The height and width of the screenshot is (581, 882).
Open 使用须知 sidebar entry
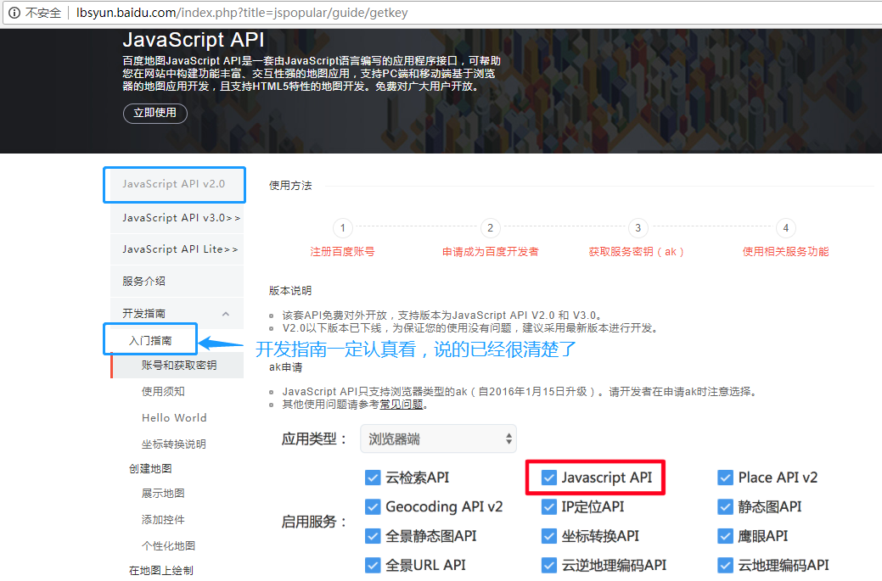[x=163, y=392]
